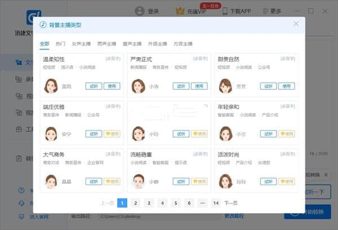Click 下一页 to go next page
Image resolution: width=338 pixels, height=230 pixels.
231,203
